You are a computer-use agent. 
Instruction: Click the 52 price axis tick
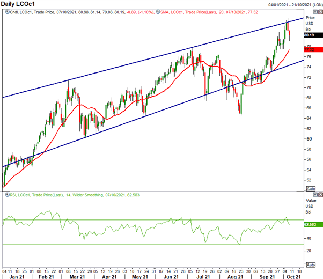click(309, 180)
